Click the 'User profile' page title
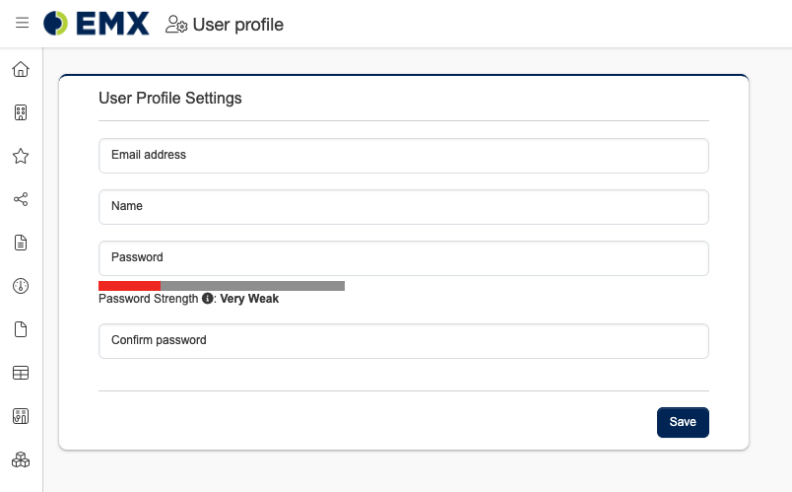792x492 pixels. 238,25
